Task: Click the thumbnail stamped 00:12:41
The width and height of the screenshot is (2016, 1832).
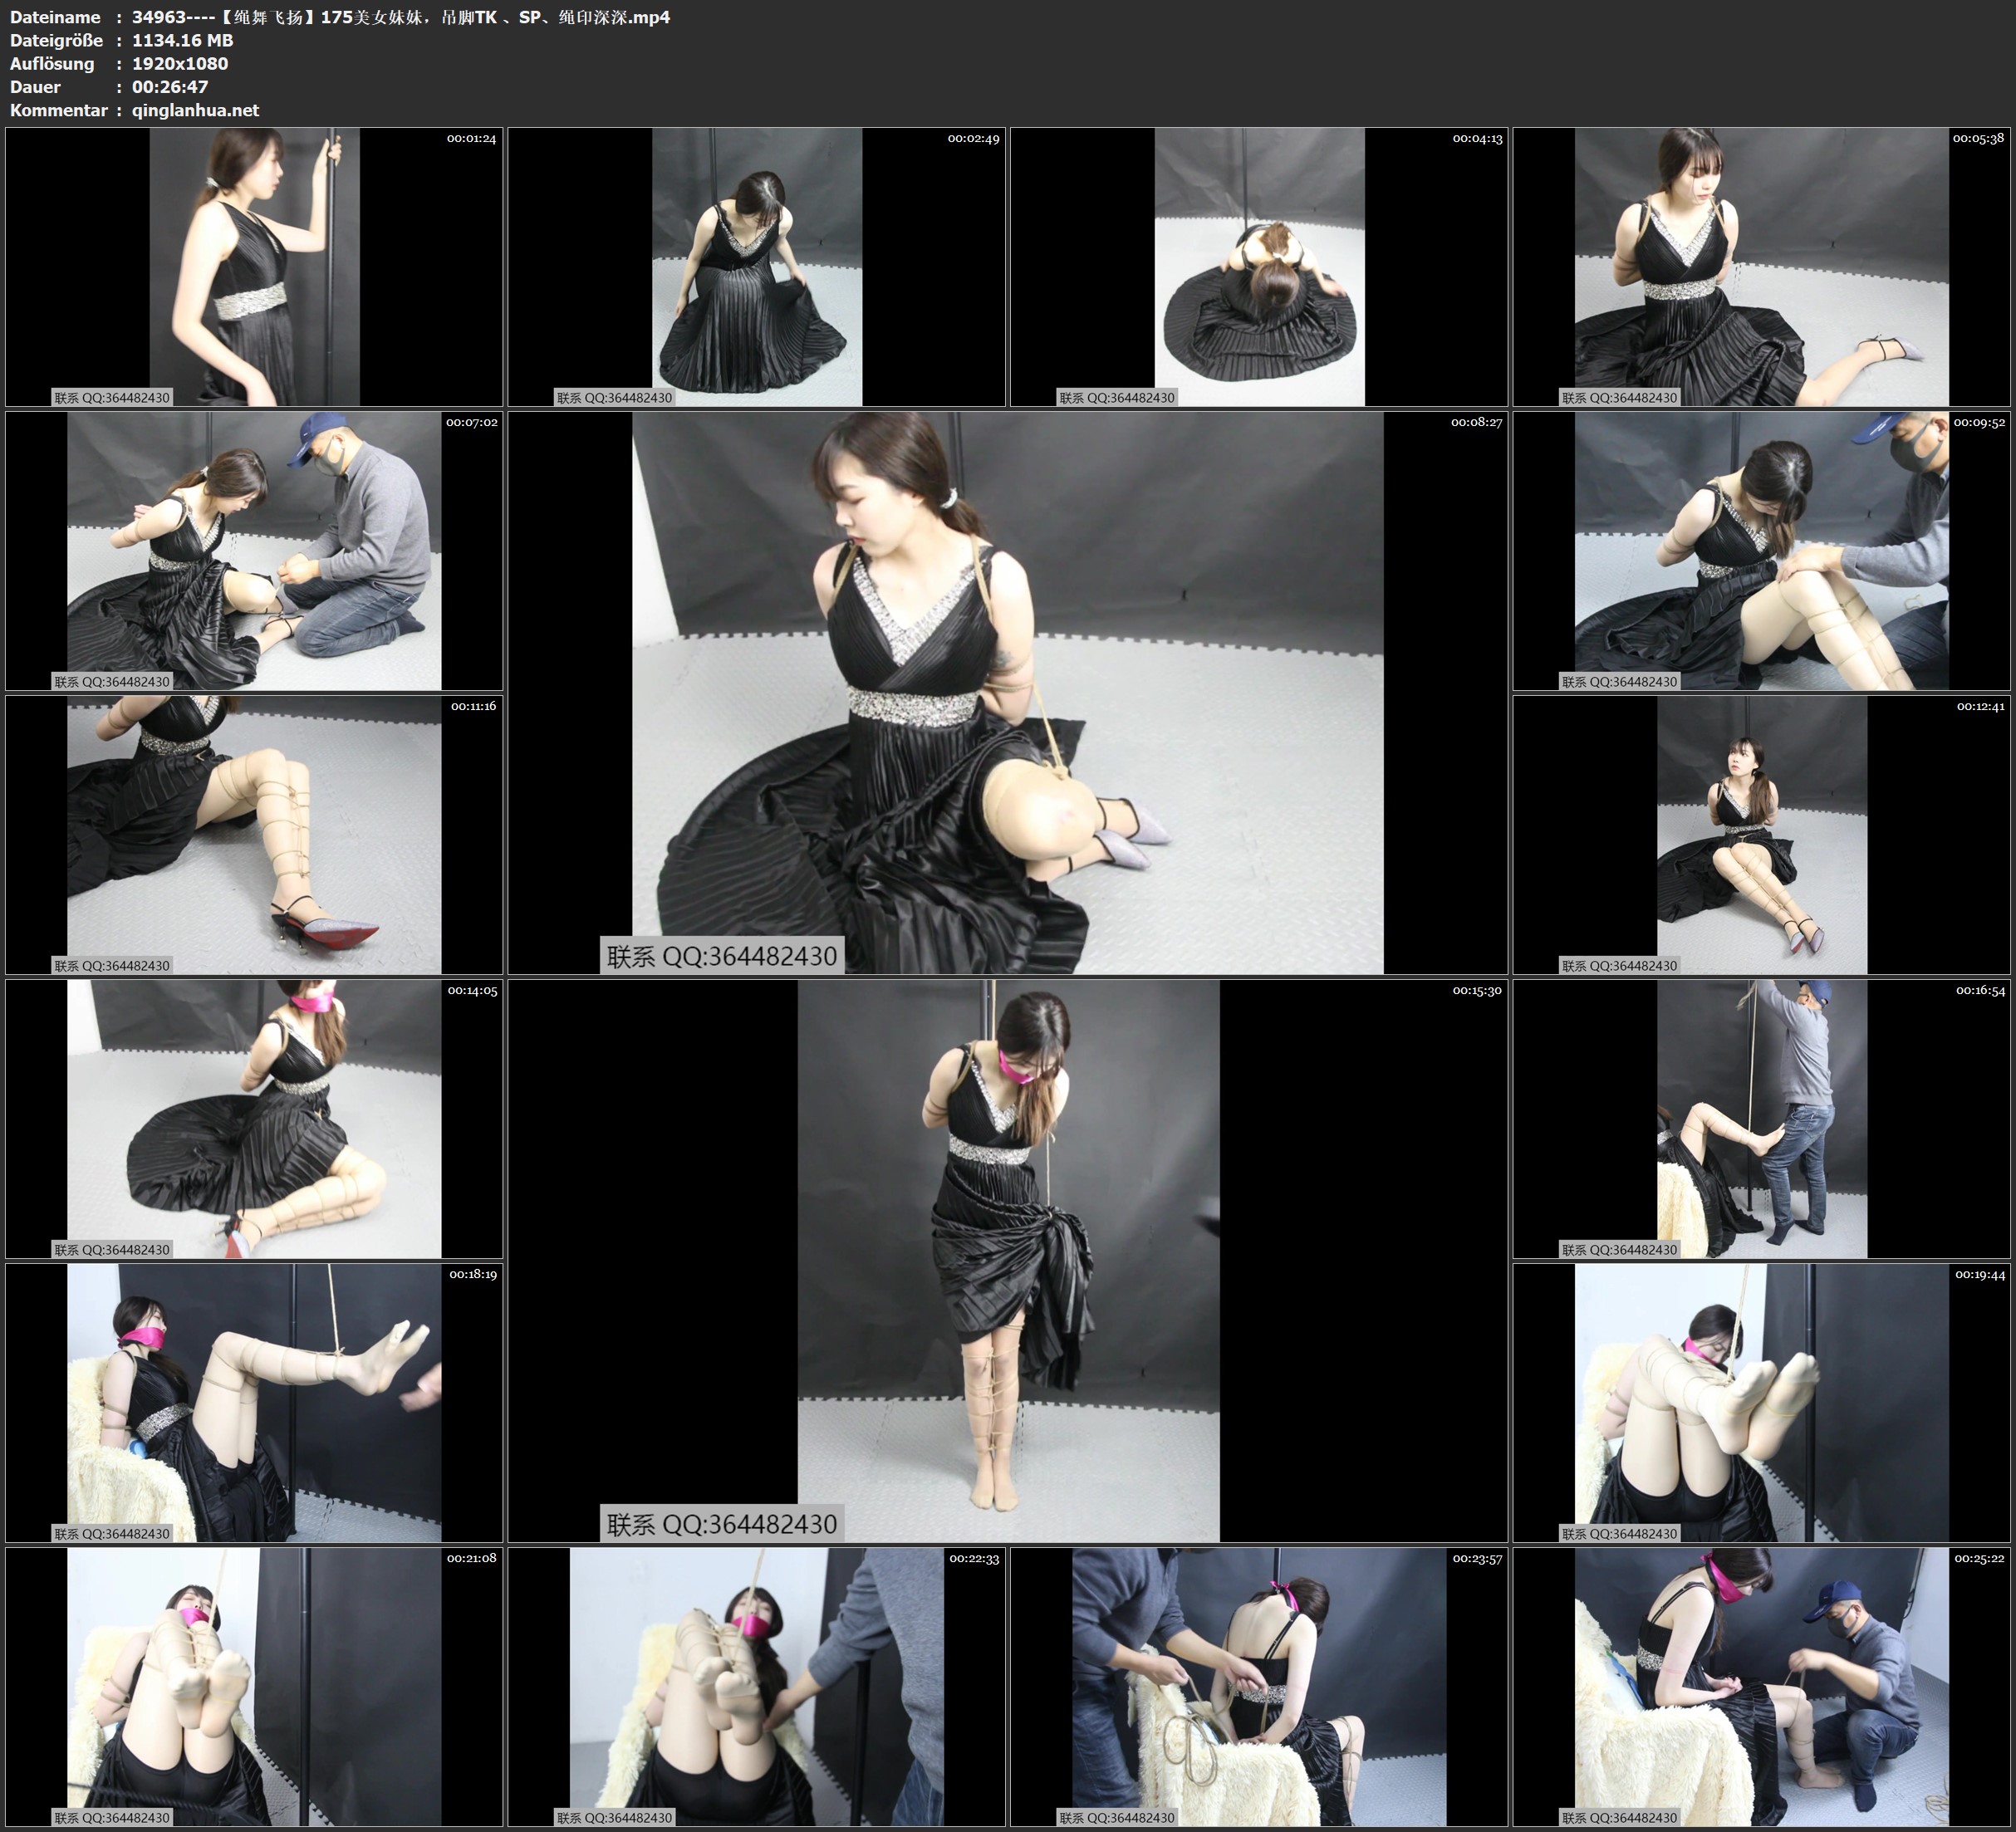Action: pos(1761,834)
